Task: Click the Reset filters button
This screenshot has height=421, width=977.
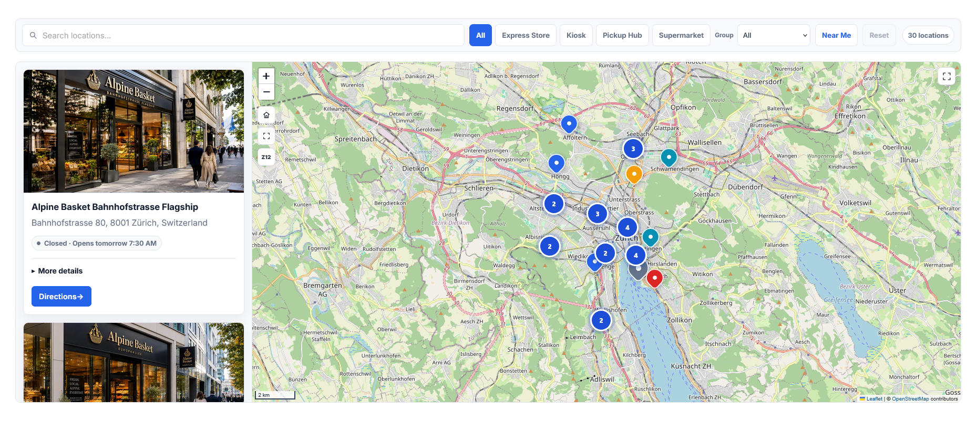Action: pos(879,35)
